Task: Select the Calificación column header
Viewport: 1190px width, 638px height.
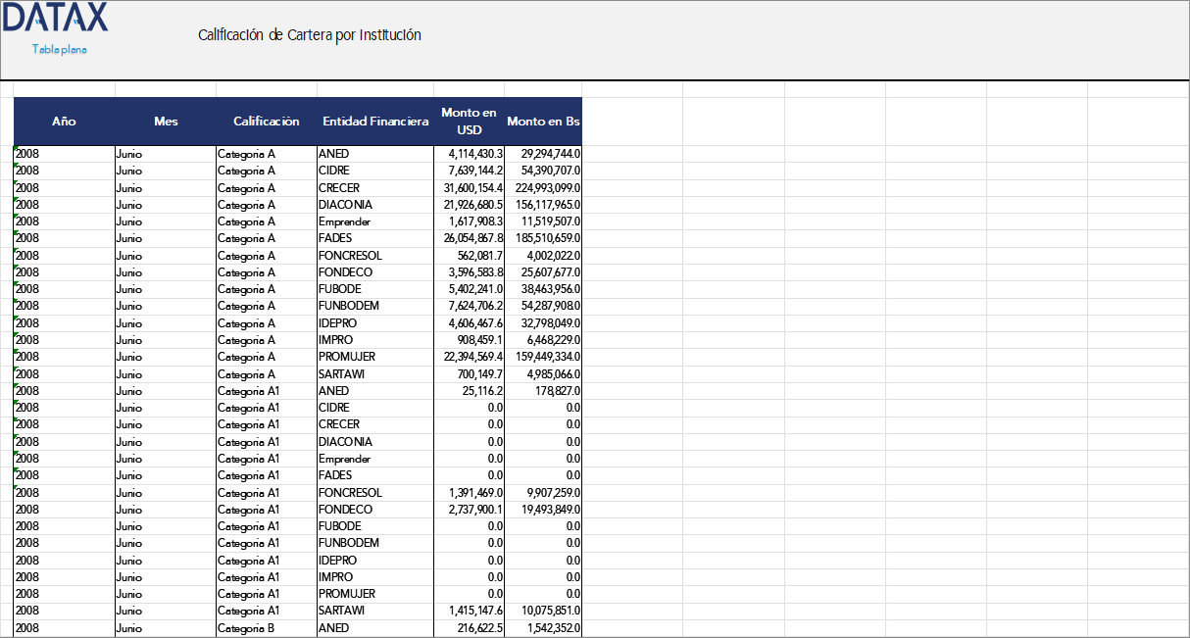Action: 266,122
